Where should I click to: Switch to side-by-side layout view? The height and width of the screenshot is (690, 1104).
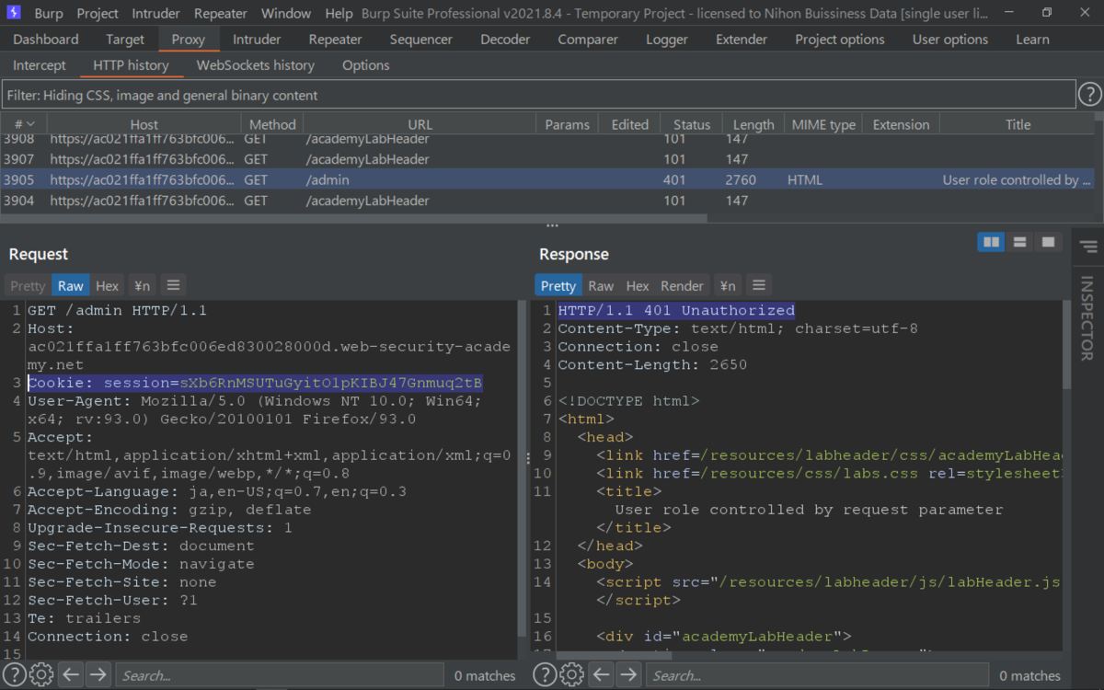coord(991,242)
